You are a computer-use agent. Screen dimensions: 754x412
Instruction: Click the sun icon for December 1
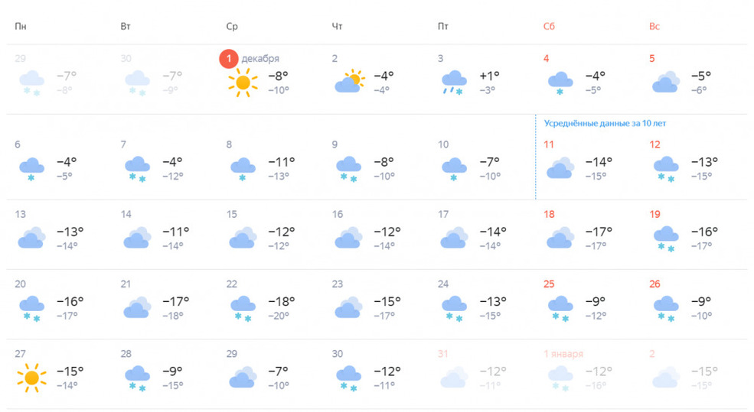point(243,83)
